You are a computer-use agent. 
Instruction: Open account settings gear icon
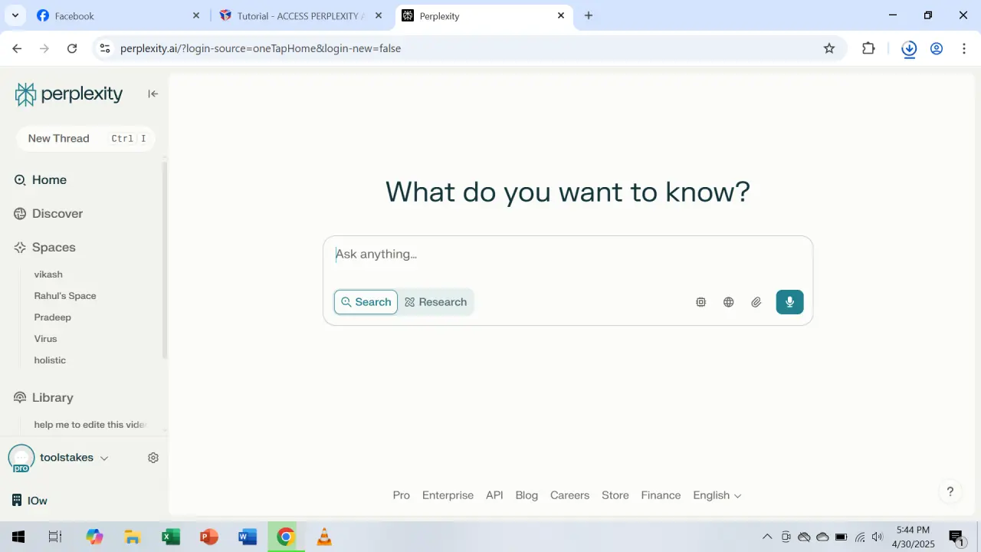coord(153,458)
